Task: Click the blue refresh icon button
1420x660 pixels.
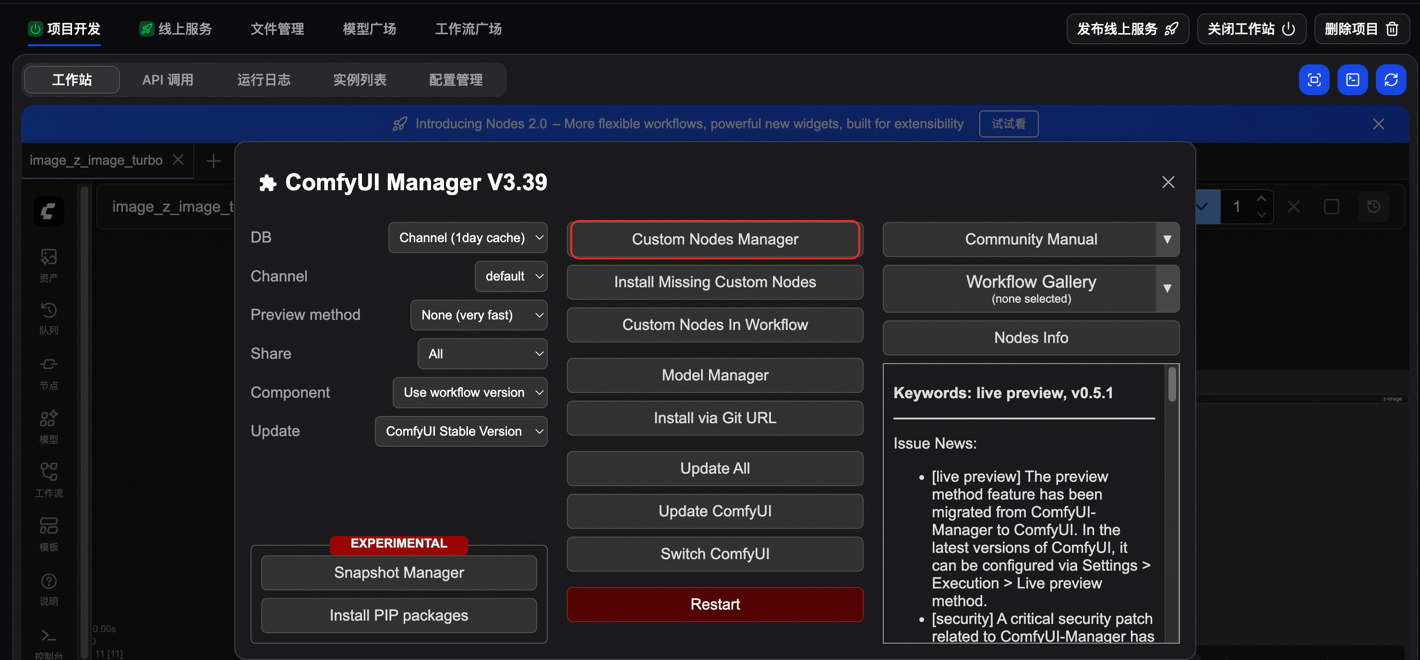Action: 1391,80
